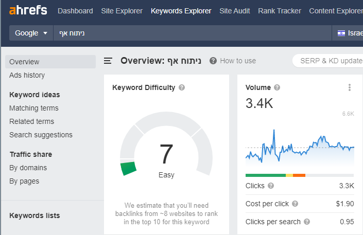Open Rank Tracker
Viewport: 363px width, 235px height.
pyautogui.click(x=280, y=11)
